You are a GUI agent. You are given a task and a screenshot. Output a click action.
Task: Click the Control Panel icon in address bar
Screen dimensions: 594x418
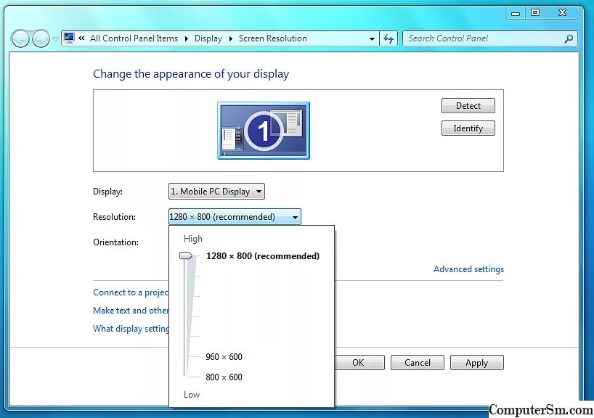click(x=69, y=38)
